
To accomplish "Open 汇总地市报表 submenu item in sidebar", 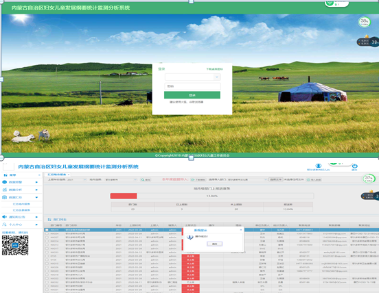I will tap(21, 204).
